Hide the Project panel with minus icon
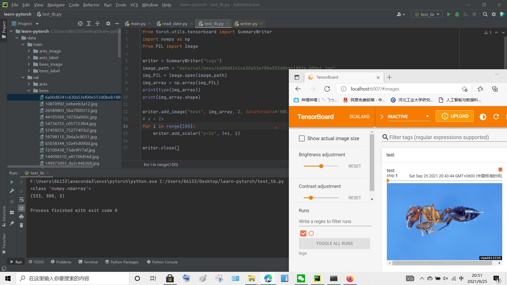The width and height of the screenshot is (507, 285). point(117,23)
